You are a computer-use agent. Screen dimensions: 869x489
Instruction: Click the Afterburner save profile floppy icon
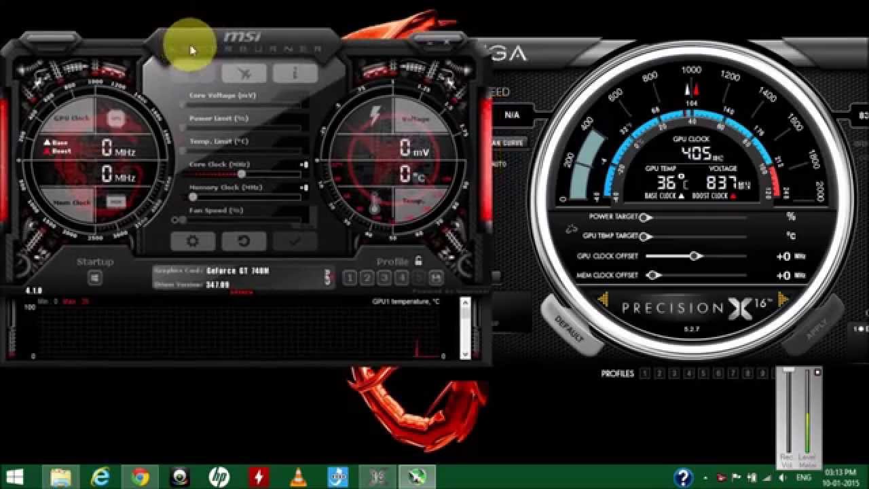pyautogui.click(x=436, y=277)
